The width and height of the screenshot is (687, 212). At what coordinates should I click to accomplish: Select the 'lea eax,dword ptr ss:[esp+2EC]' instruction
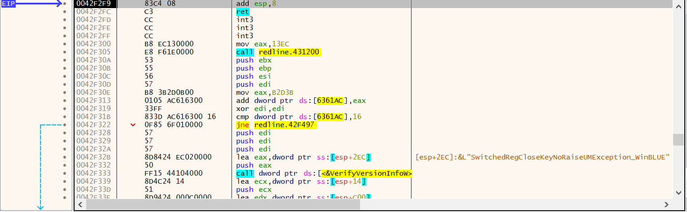click(x=304, y=157)
